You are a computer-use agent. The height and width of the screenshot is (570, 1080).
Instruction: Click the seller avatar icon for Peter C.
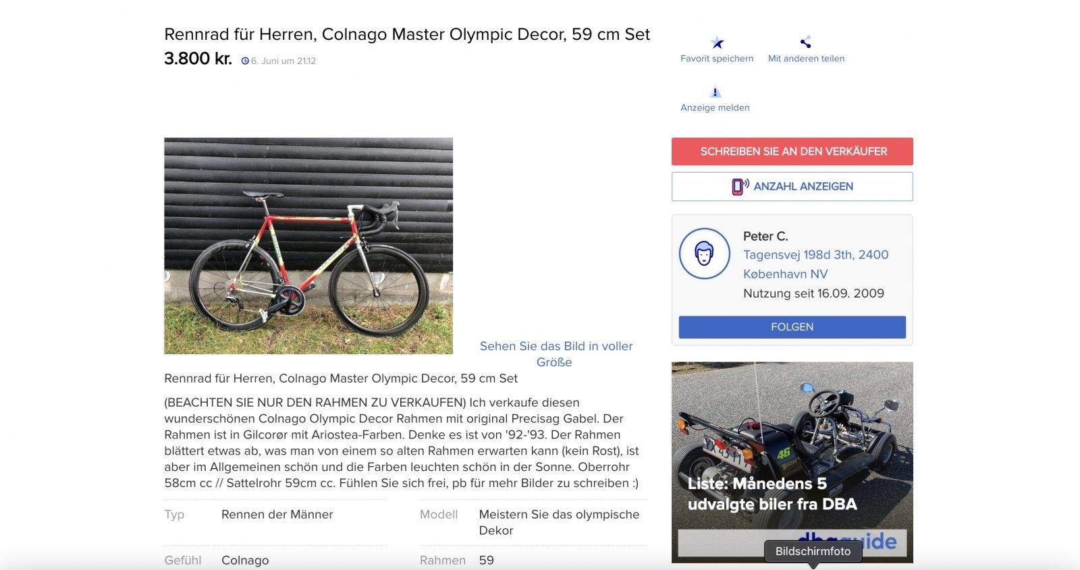pos(704,254)
